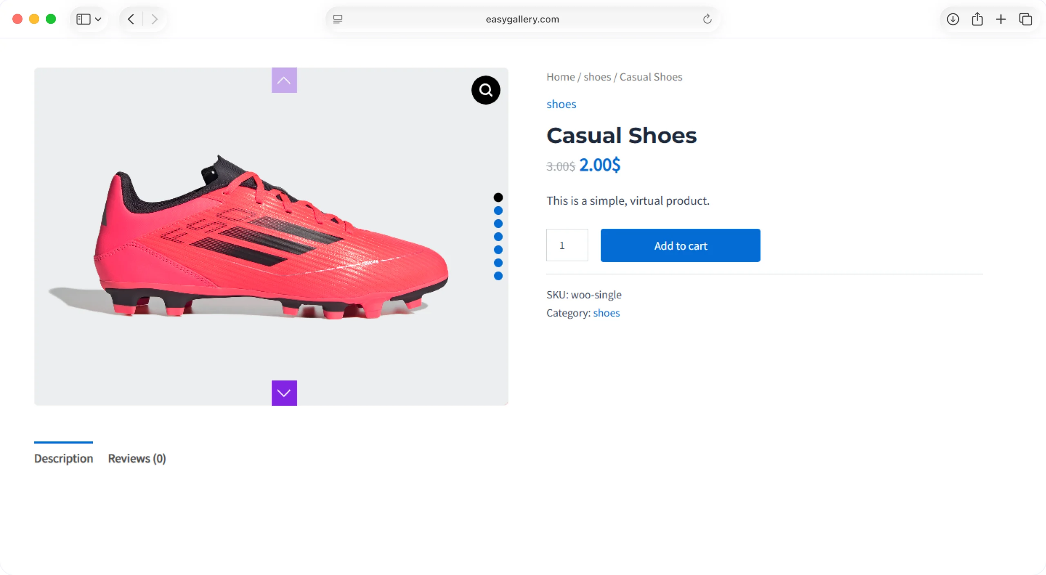Click the magnifier zoom icon on product image
Viewport: 1046px width, 575px height.
click(485, 90)
